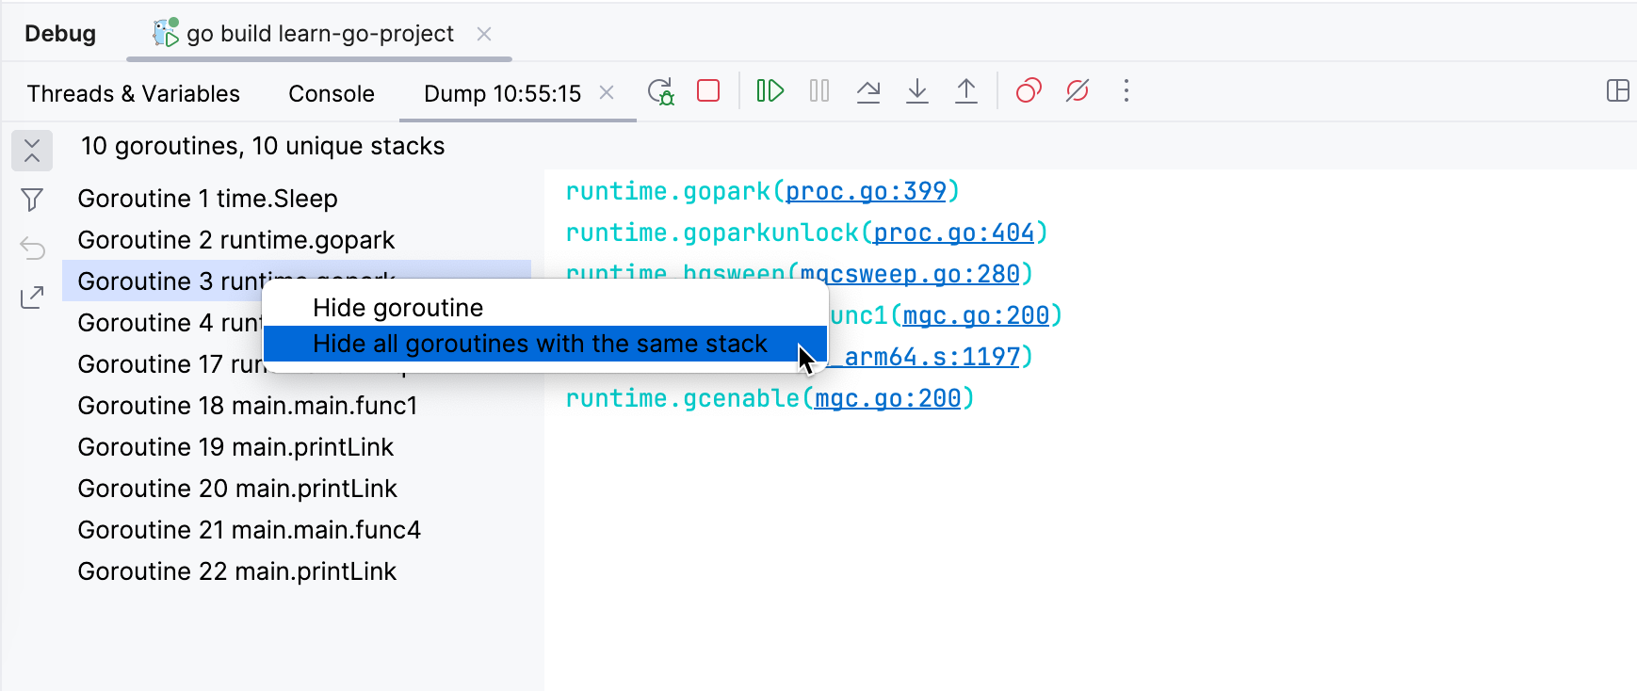The image size is (1637, 691).
Task: Click the Rerun debug icon
Action: coord(661,91)
